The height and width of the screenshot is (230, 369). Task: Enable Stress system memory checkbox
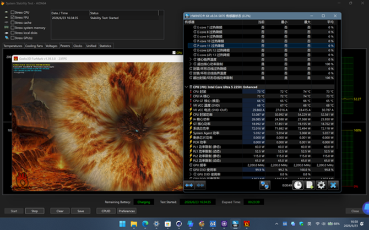pyautogui.click(x=13, y=28)
